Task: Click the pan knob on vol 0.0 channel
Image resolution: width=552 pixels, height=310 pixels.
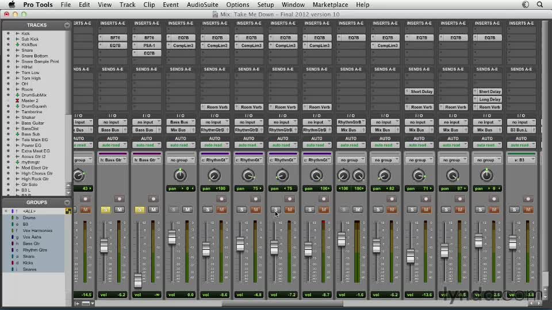Action: 180,175
